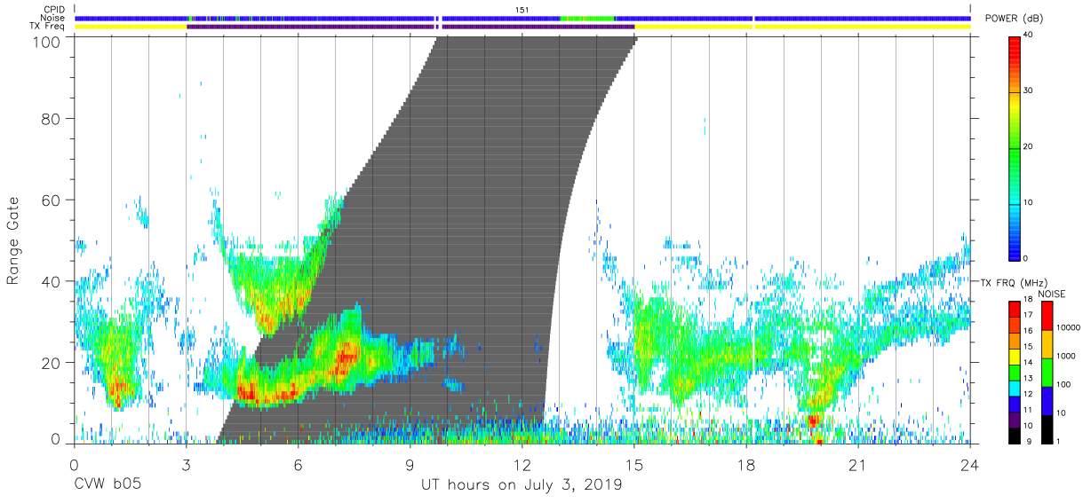The height and width of the screenshot is (503, 1091).
Task: Click the UT hours on July 3, 2019 title
Action: 522,485
